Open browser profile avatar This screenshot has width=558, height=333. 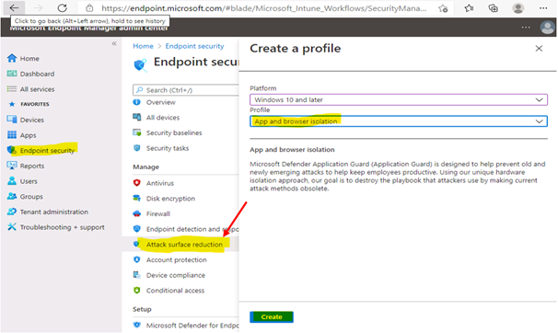[518, 7]
